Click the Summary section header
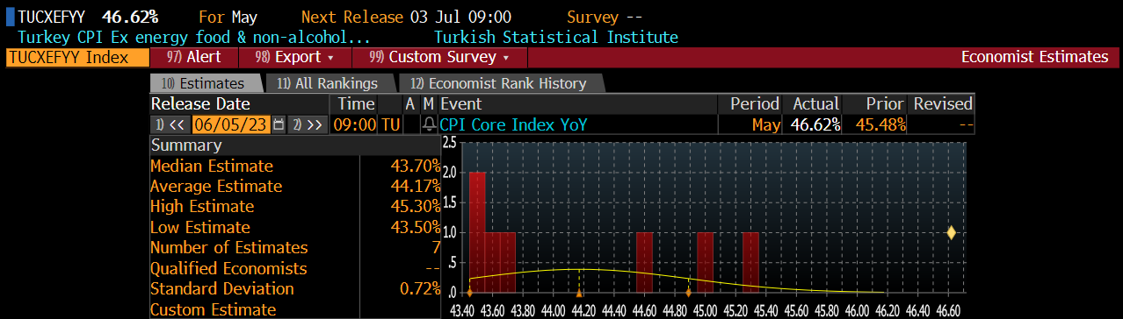This screenshot has height=319, width=1123. tap(186, 145)
